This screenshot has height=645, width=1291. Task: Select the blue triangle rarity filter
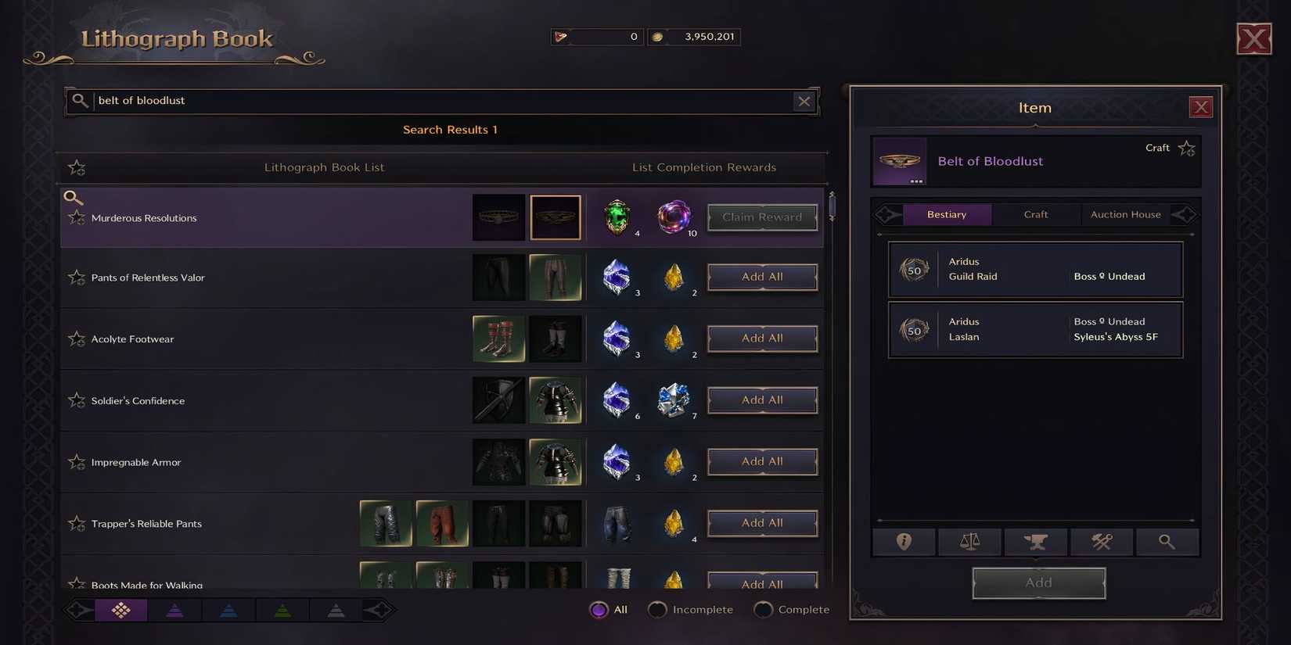click(228, 611)
